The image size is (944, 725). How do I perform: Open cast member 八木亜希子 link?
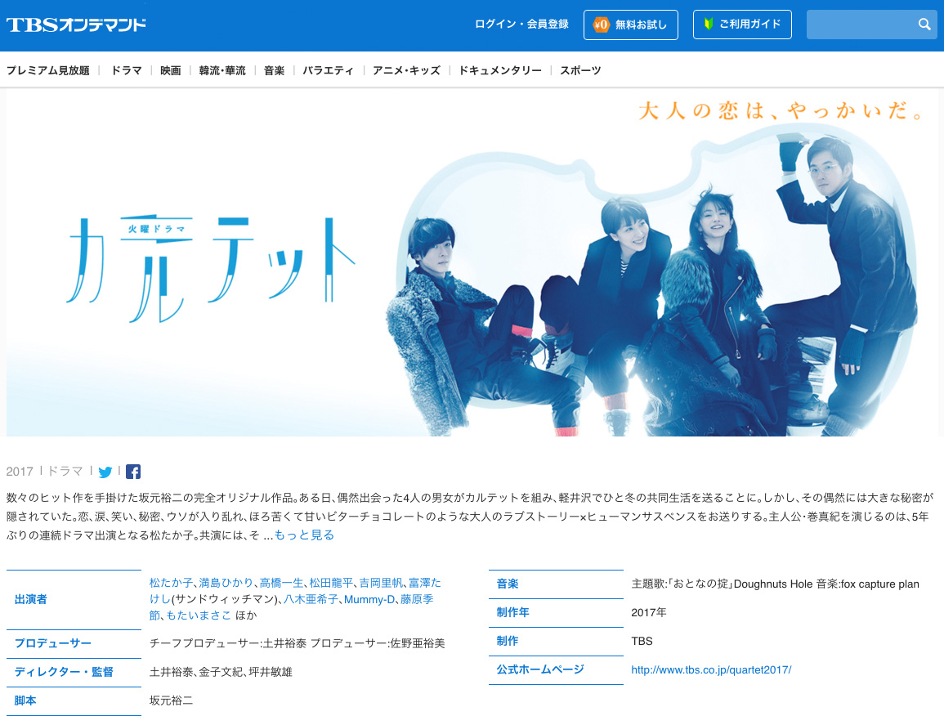pos(311,599)
